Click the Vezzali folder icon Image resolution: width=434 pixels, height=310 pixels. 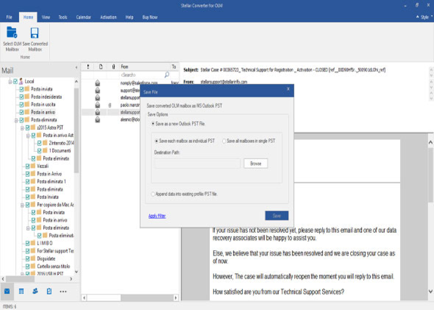(33, 166)
